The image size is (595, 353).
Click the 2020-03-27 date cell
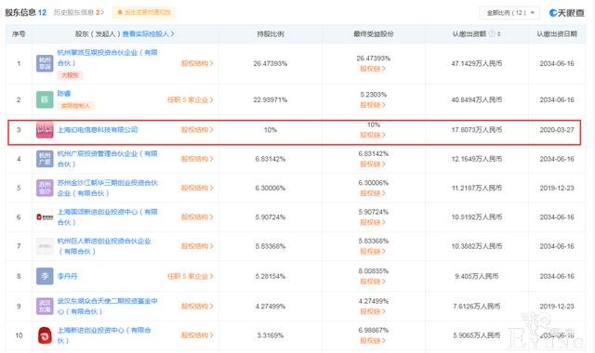pos(557,130)
